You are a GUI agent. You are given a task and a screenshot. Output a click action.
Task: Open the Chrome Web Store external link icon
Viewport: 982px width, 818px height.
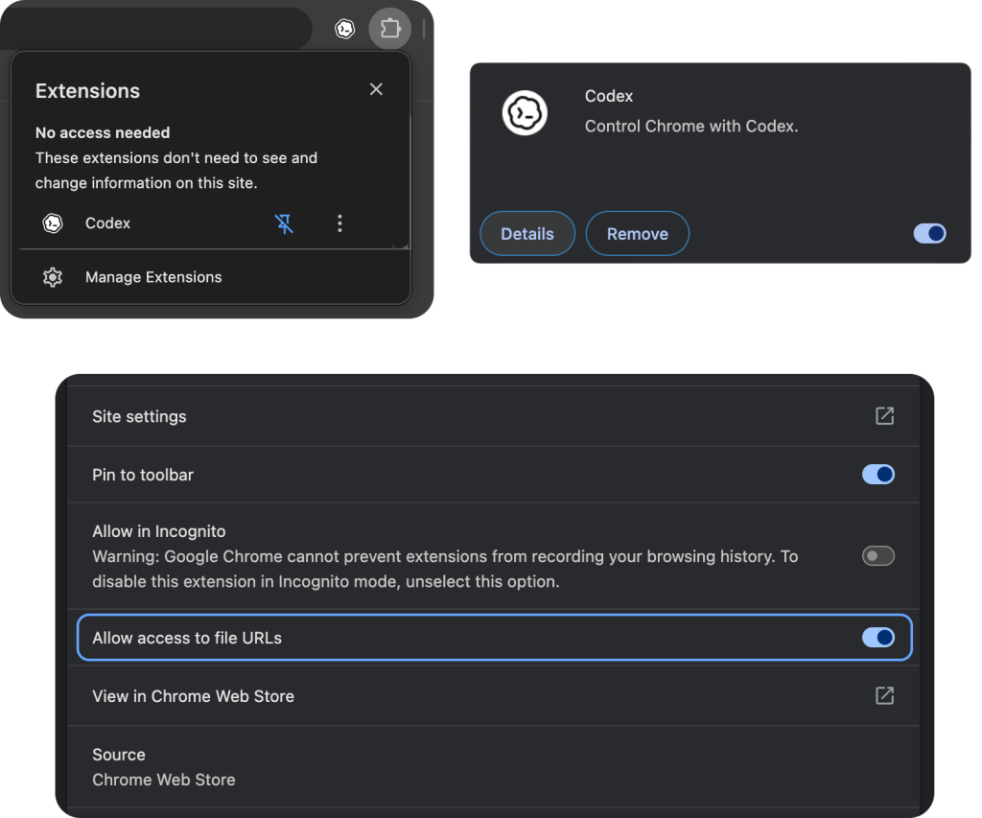pos(884,695)
